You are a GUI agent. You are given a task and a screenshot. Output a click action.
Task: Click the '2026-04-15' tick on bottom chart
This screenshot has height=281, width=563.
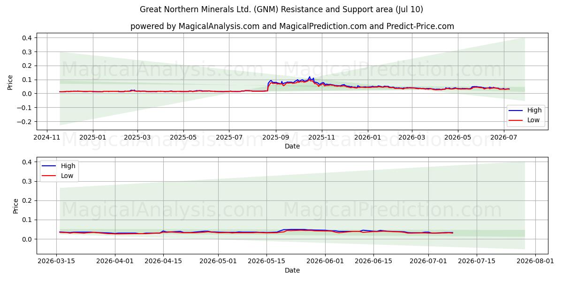(163, 262)
